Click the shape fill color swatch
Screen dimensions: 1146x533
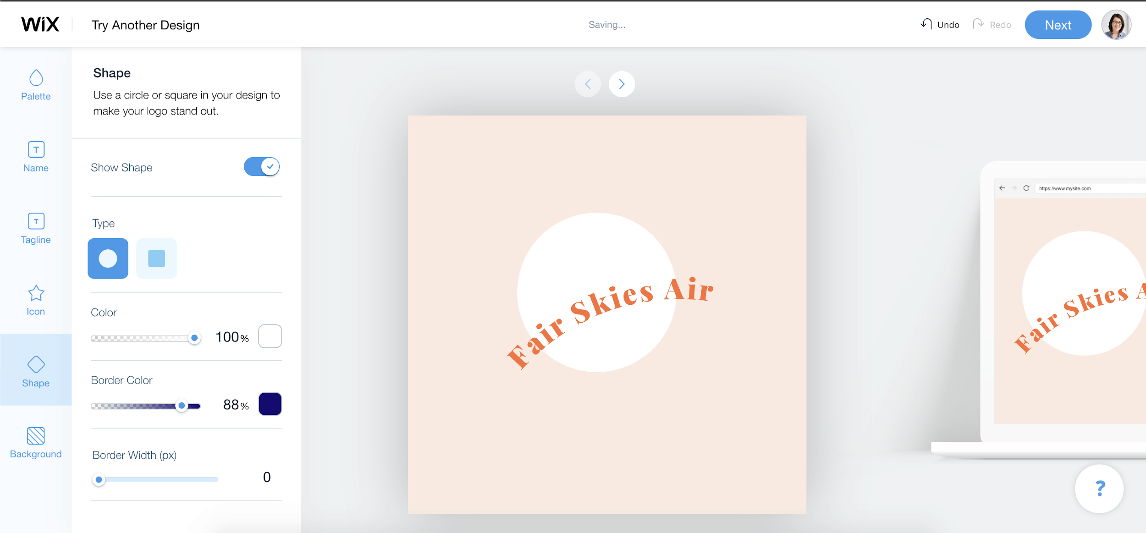pyautogui.click(x=270, y=336)
